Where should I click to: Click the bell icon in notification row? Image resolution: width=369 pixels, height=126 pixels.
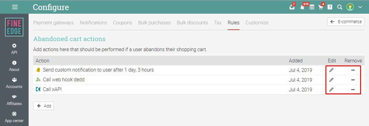click(x=38, y=70)
